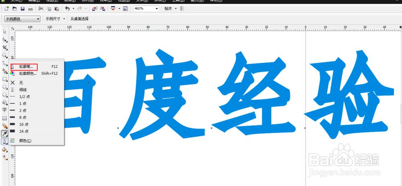Choose 轮廓颜色... from the flyout

pyautogui.click(x=37, y=74)
